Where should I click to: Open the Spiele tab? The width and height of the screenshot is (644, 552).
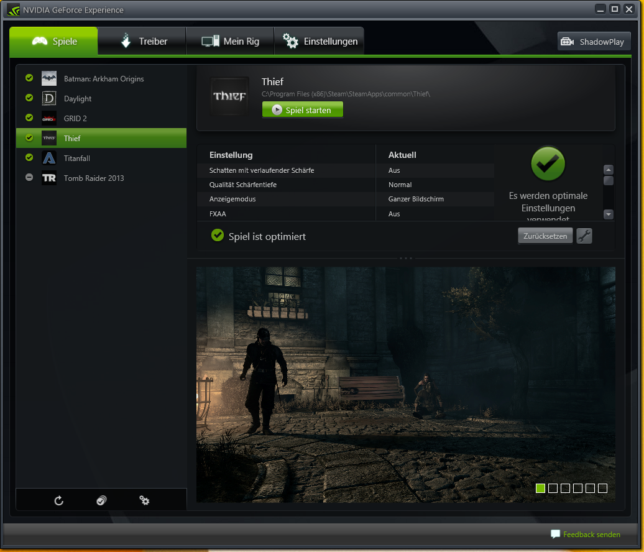click(54, 41)
